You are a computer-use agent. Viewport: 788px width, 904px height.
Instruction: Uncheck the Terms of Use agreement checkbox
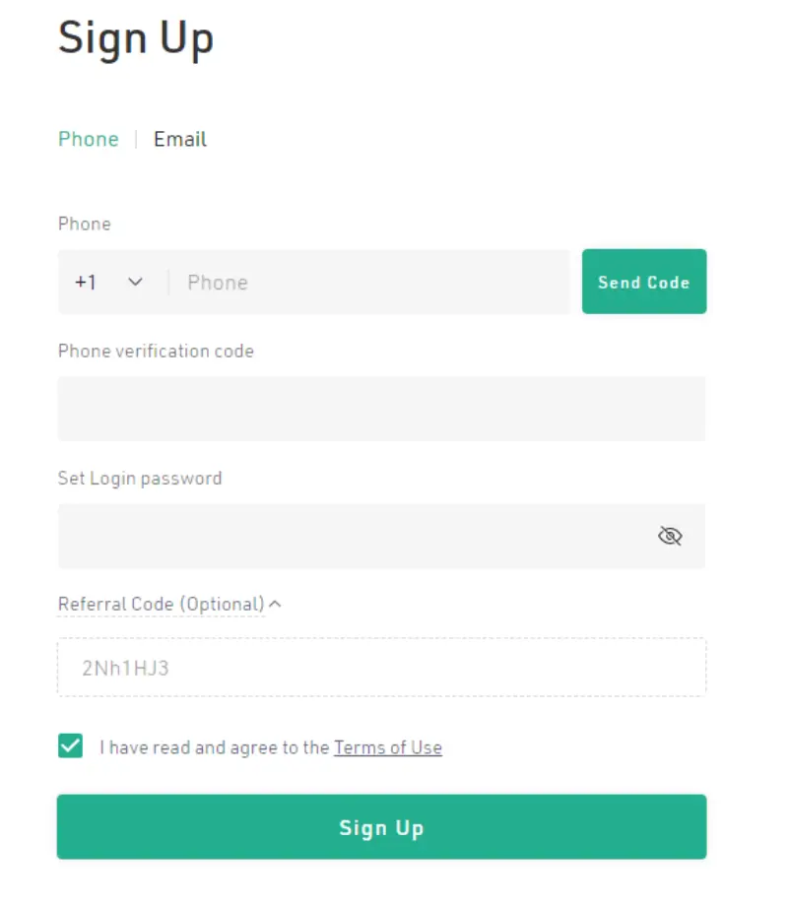coord(70,745)
